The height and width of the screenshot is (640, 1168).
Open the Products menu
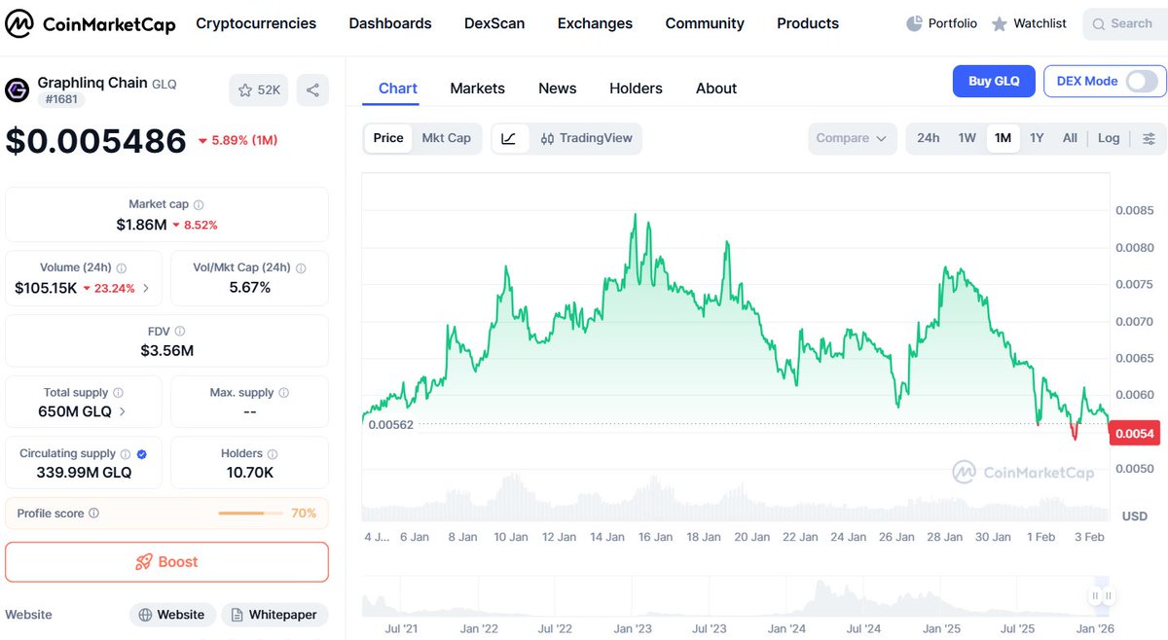pyautogui.click(x=807, y=23)
